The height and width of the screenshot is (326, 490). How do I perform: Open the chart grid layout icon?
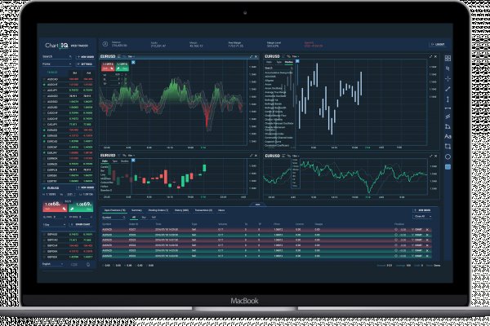click(x=448, y=59)
